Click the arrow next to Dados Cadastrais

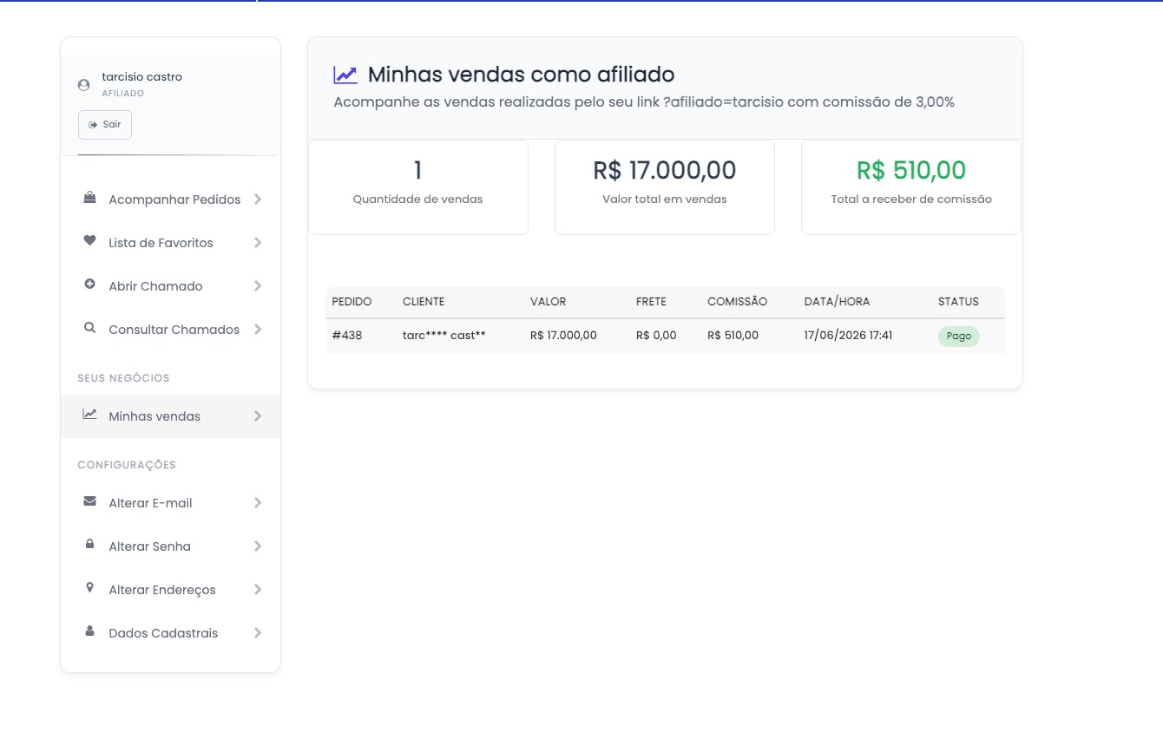(x=258, y=633)
